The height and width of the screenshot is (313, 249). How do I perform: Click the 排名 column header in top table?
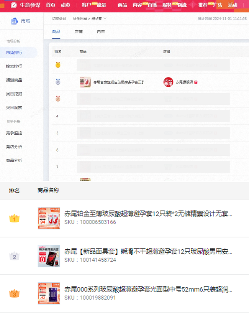58,51
